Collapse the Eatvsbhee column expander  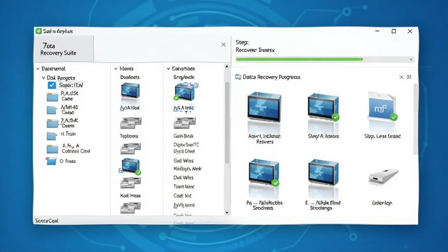click(168, 69)
